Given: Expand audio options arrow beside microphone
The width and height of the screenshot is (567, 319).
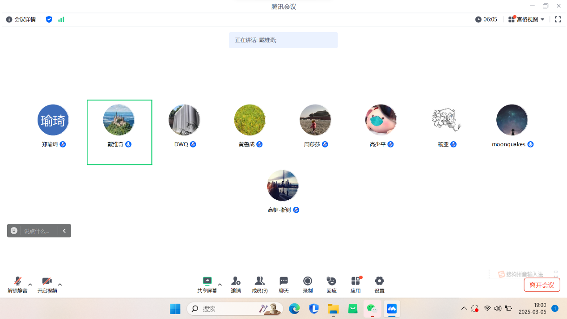Looking at the screenshot, I should (30, 285).
